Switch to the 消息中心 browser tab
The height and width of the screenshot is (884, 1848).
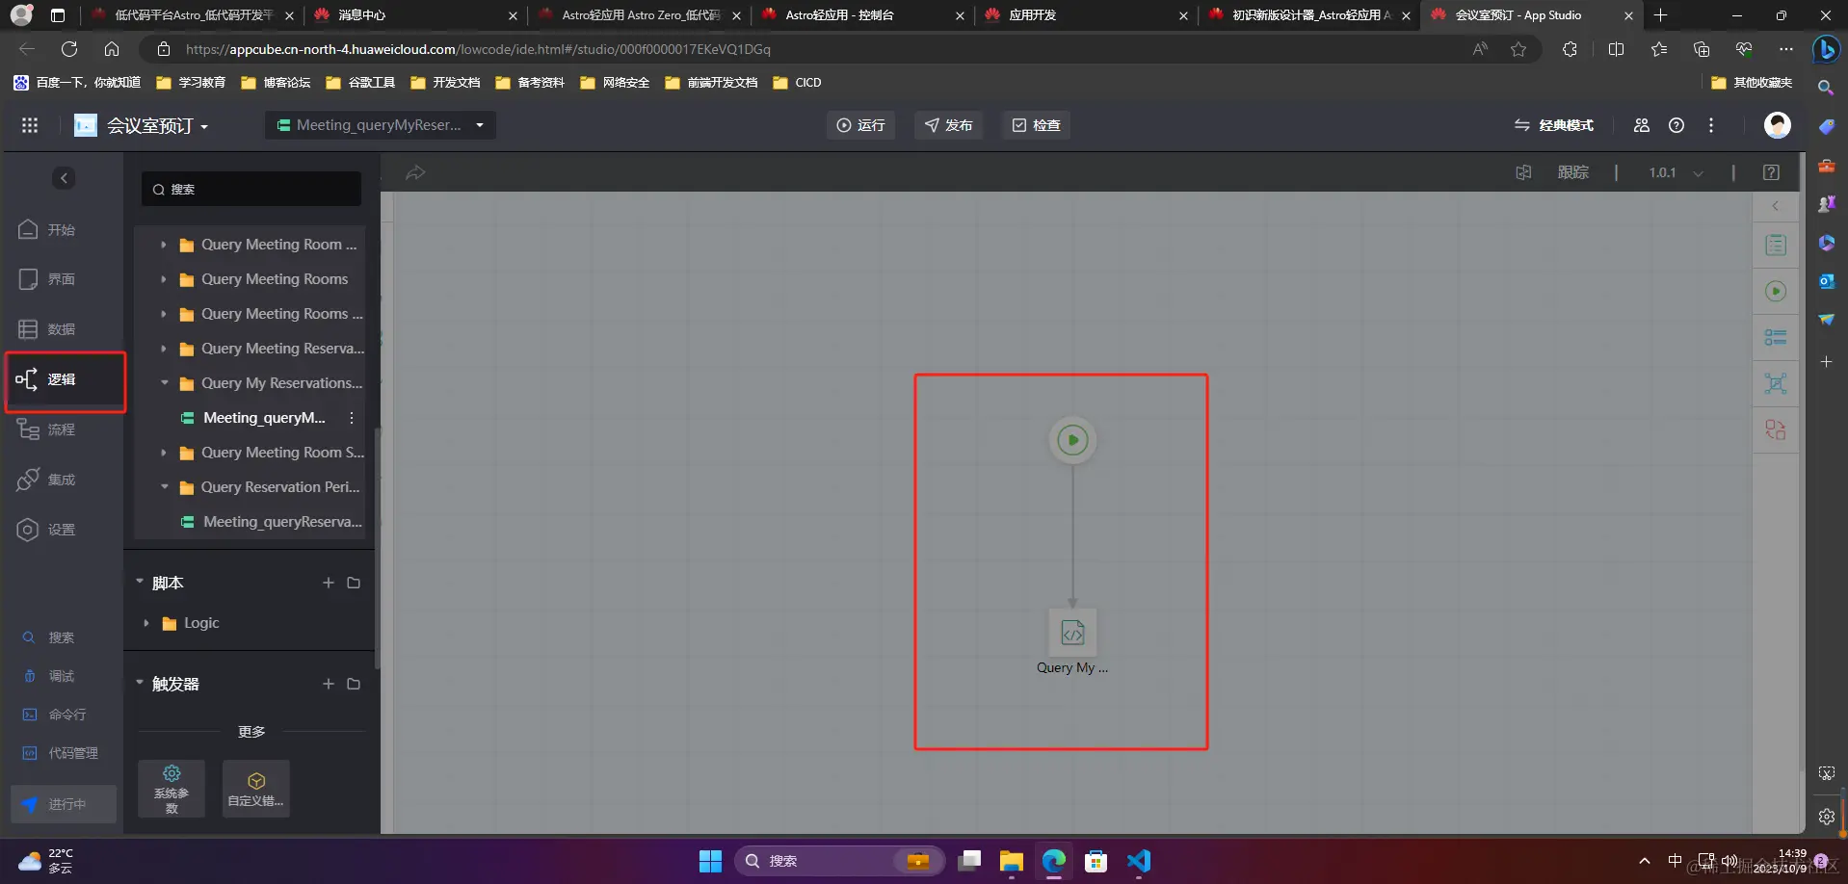coord(416,15)
